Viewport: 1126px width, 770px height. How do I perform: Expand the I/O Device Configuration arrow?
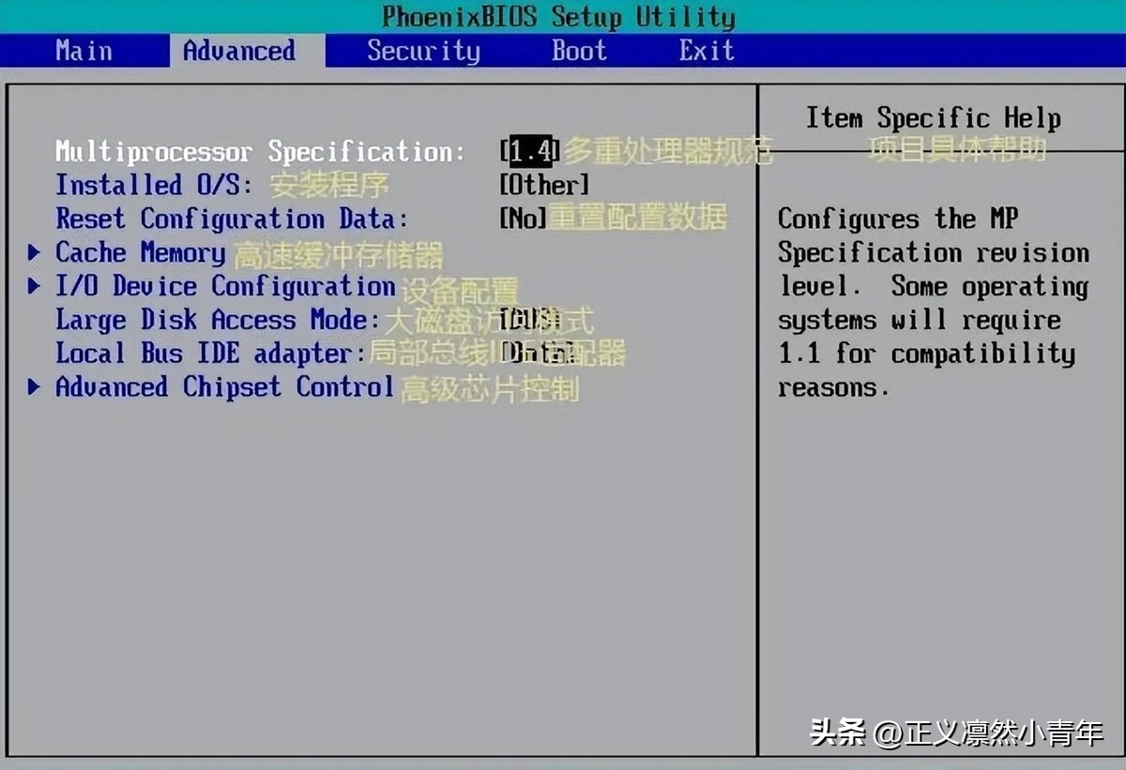pyautogui.click(x=35, y=286)
